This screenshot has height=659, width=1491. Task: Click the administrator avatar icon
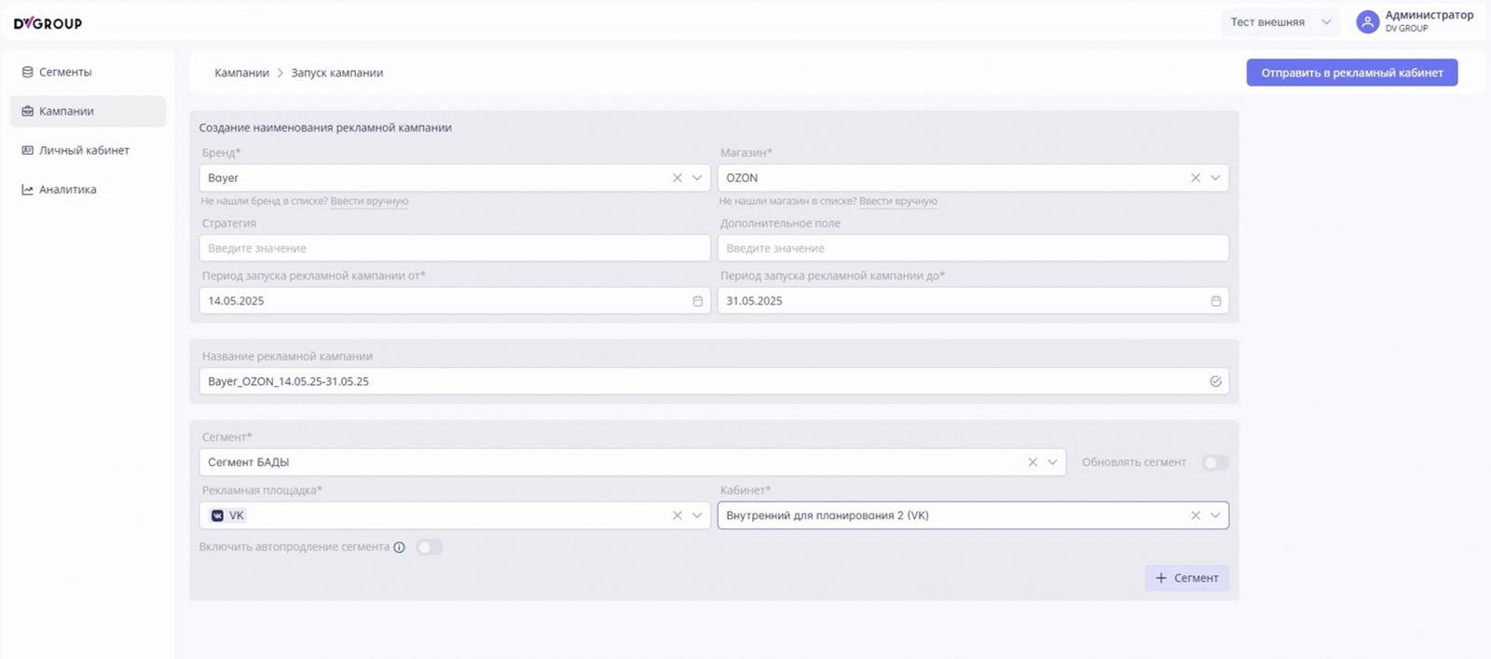click(1367, 21)
